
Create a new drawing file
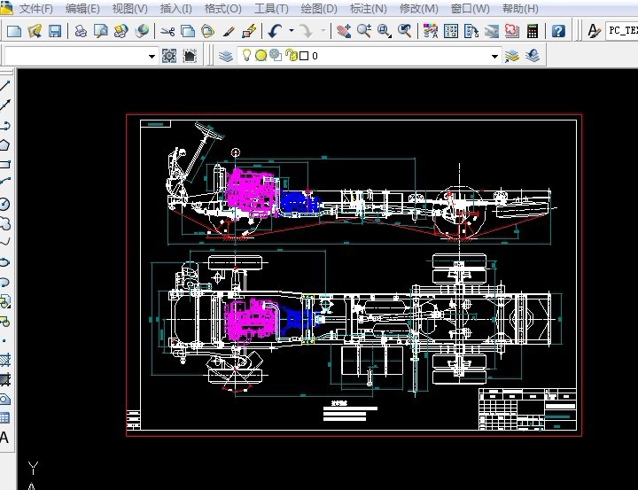pos(14,31)
